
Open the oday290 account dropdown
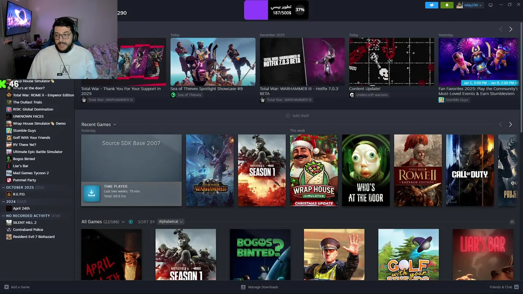473,5
